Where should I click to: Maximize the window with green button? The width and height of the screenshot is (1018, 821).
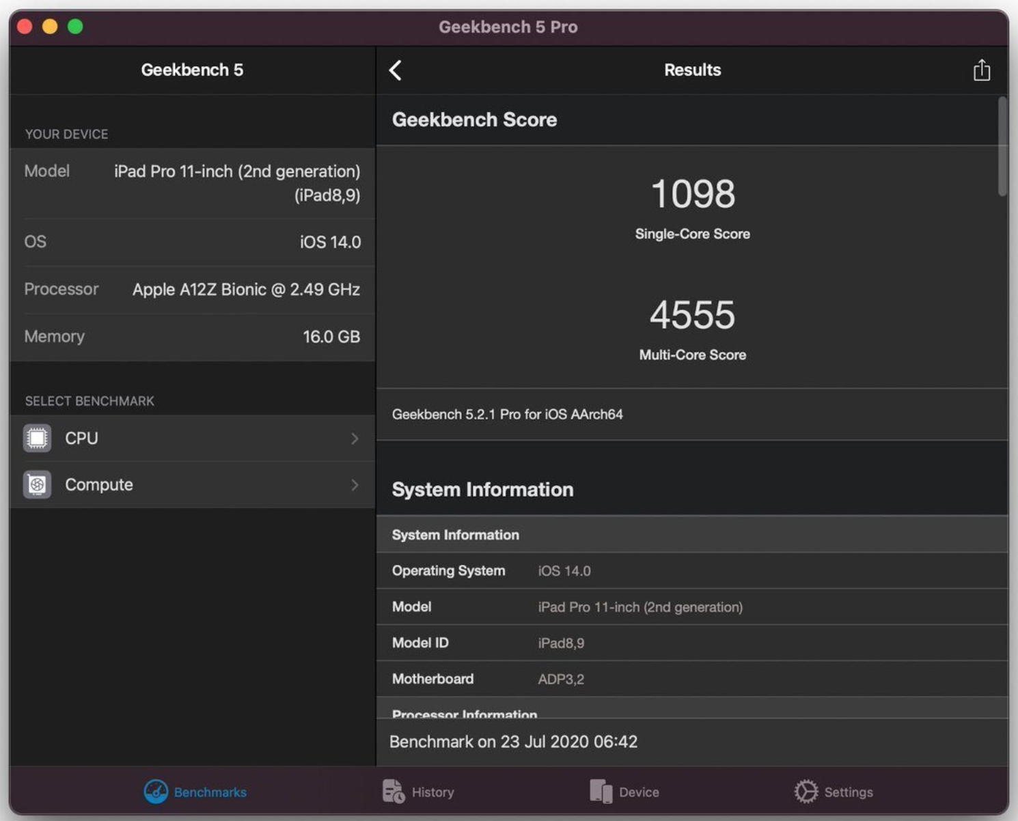pyautogui.click(x=75, y=27)
